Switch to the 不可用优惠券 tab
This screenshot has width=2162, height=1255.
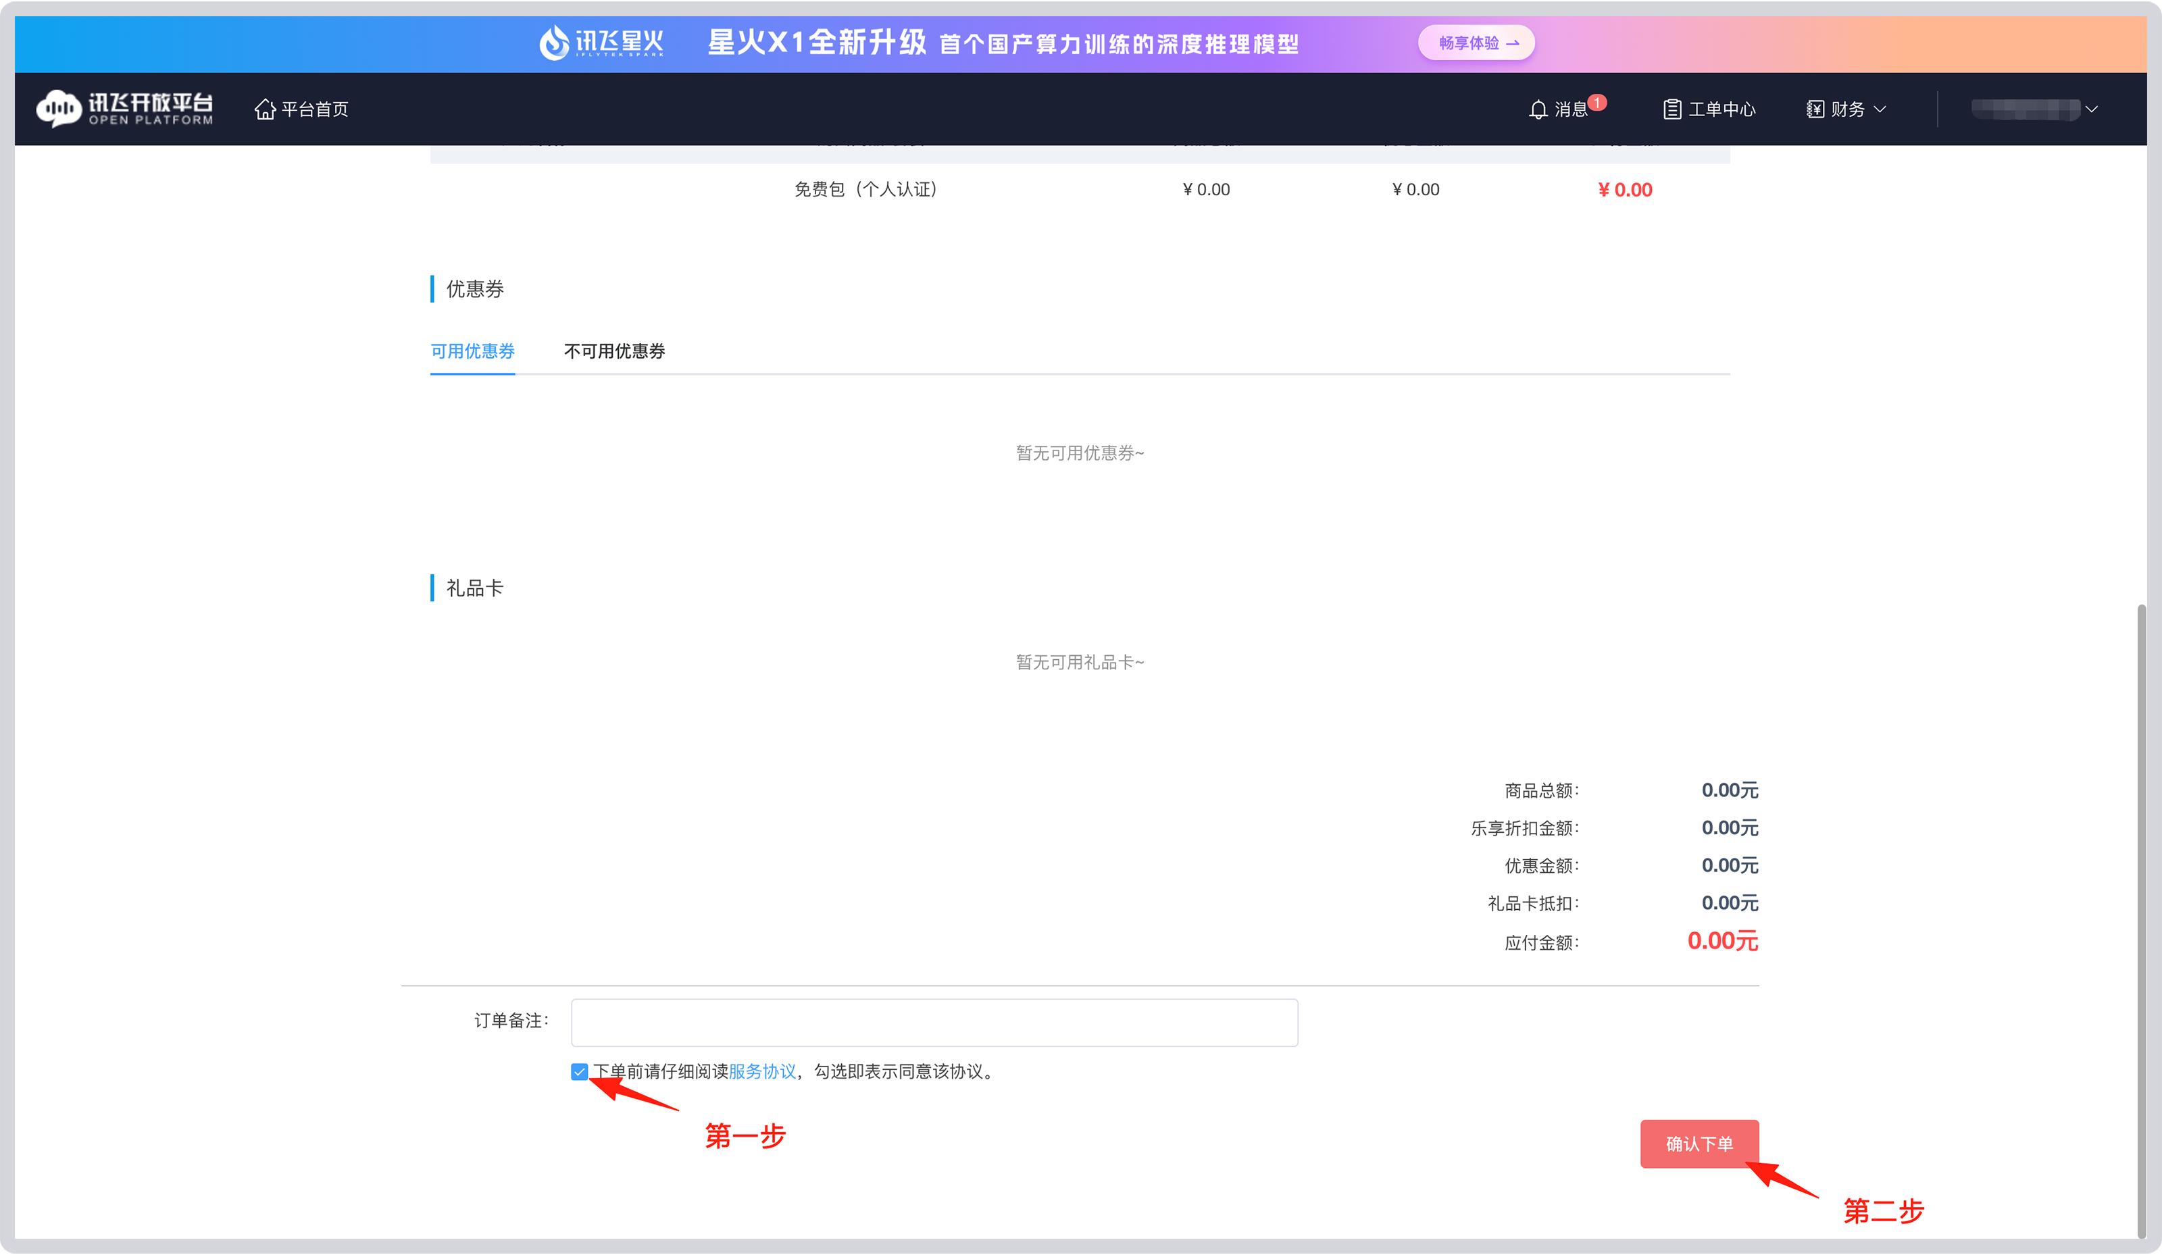[x=613, y=351]
